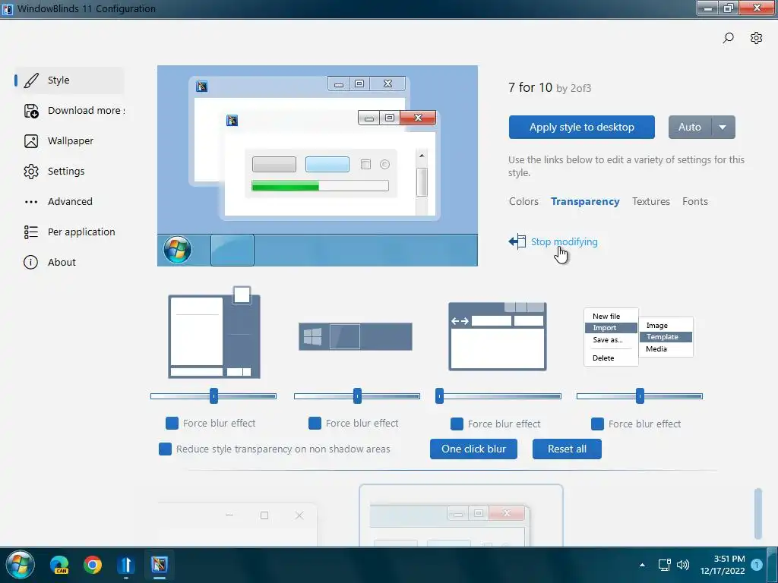Image resolution: width=778 pixels, height=583 pixels.
Task: Click the Auto mode button
Action: coord(690,128)
